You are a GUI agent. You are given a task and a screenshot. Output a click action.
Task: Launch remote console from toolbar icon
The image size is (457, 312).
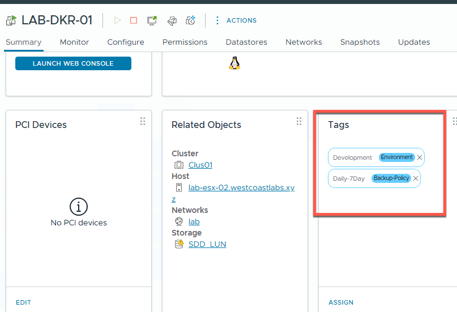[x=152, y=20]
